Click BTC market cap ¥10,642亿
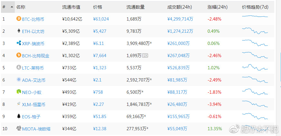 [x=72, y=19]
